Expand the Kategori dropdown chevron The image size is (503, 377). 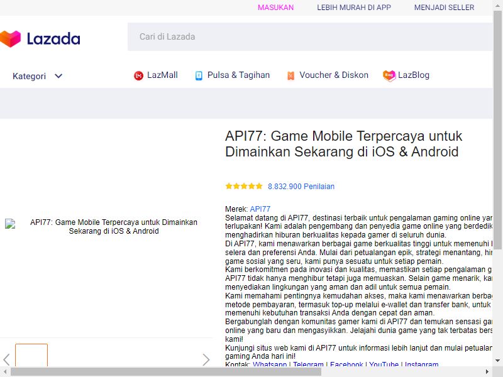58,76
